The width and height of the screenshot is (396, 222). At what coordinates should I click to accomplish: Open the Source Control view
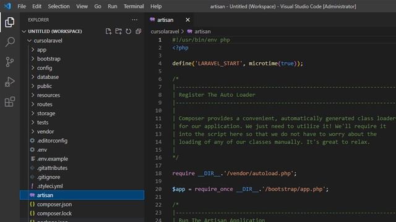[10, 62]
